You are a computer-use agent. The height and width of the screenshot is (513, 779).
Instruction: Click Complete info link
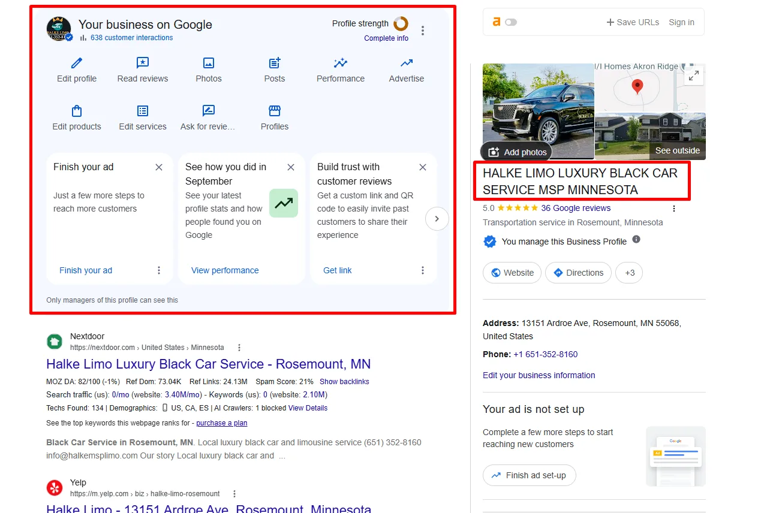(x=386, y=38)
